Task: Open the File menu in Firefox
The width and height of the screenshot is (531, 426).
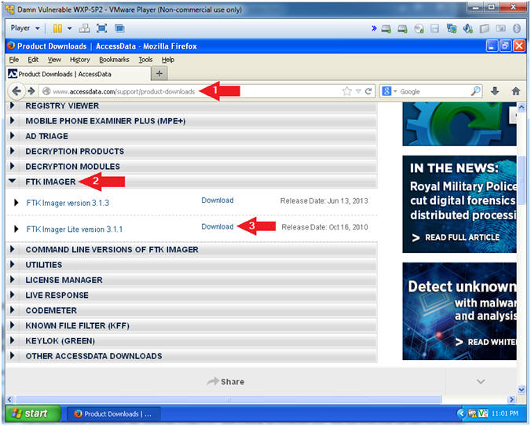Action: (x=14, y=60)
